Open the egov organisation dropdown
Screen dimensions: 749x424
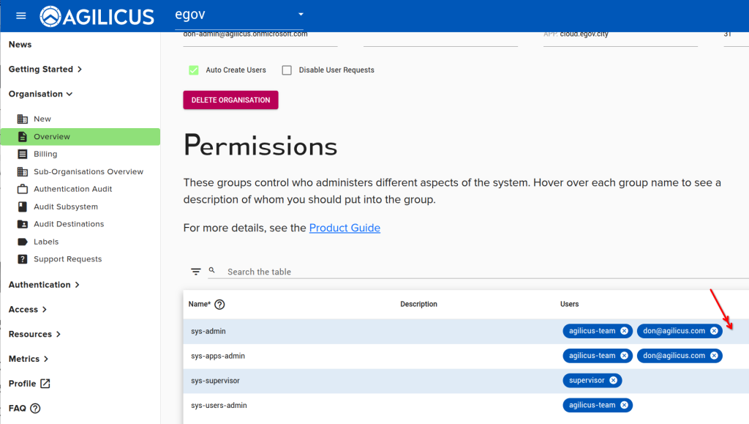(241, 15)
